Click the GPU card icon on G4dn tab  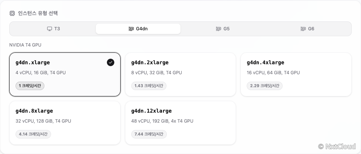[131, 29]
